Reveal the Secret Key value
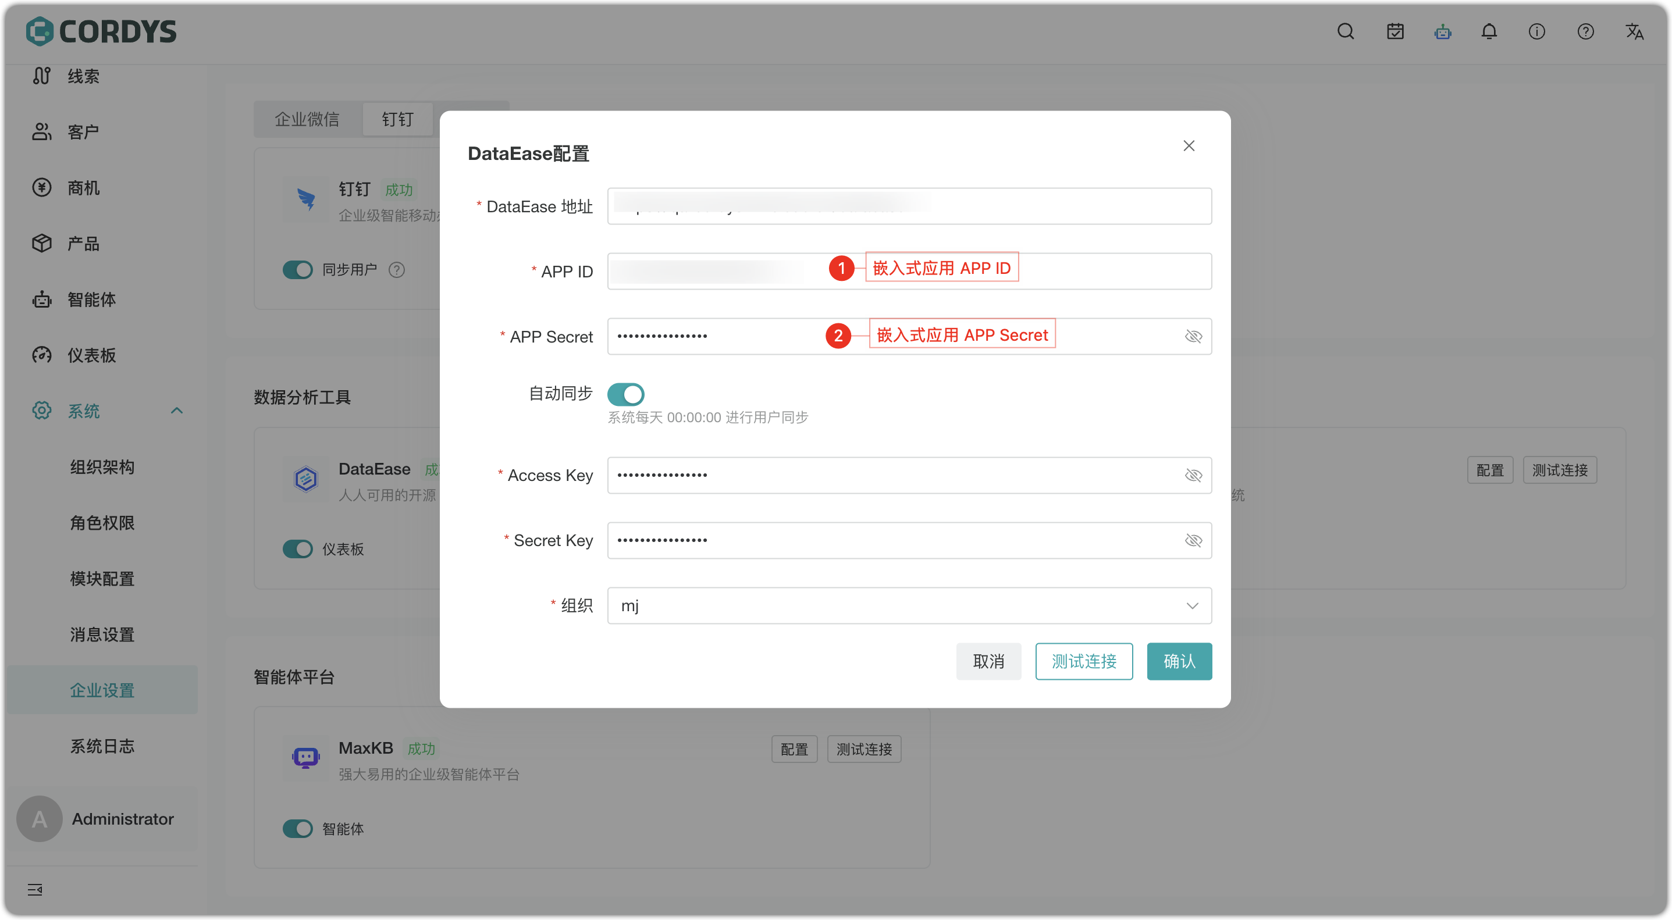 [1193, 540]
